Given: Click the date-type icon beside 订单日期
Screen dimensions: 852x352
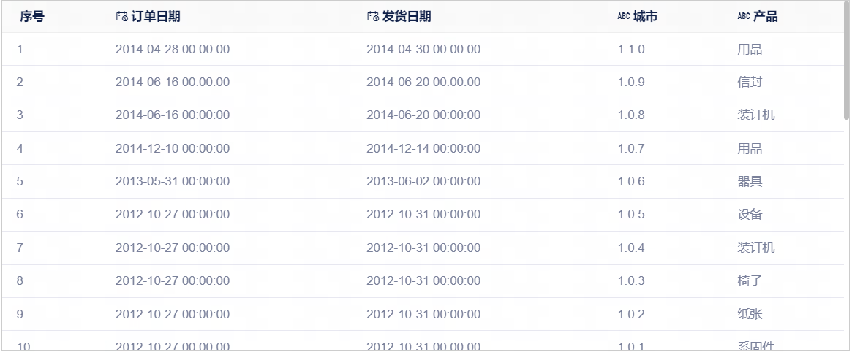Looking at the screenshot, I should click(x=122, y=17).
